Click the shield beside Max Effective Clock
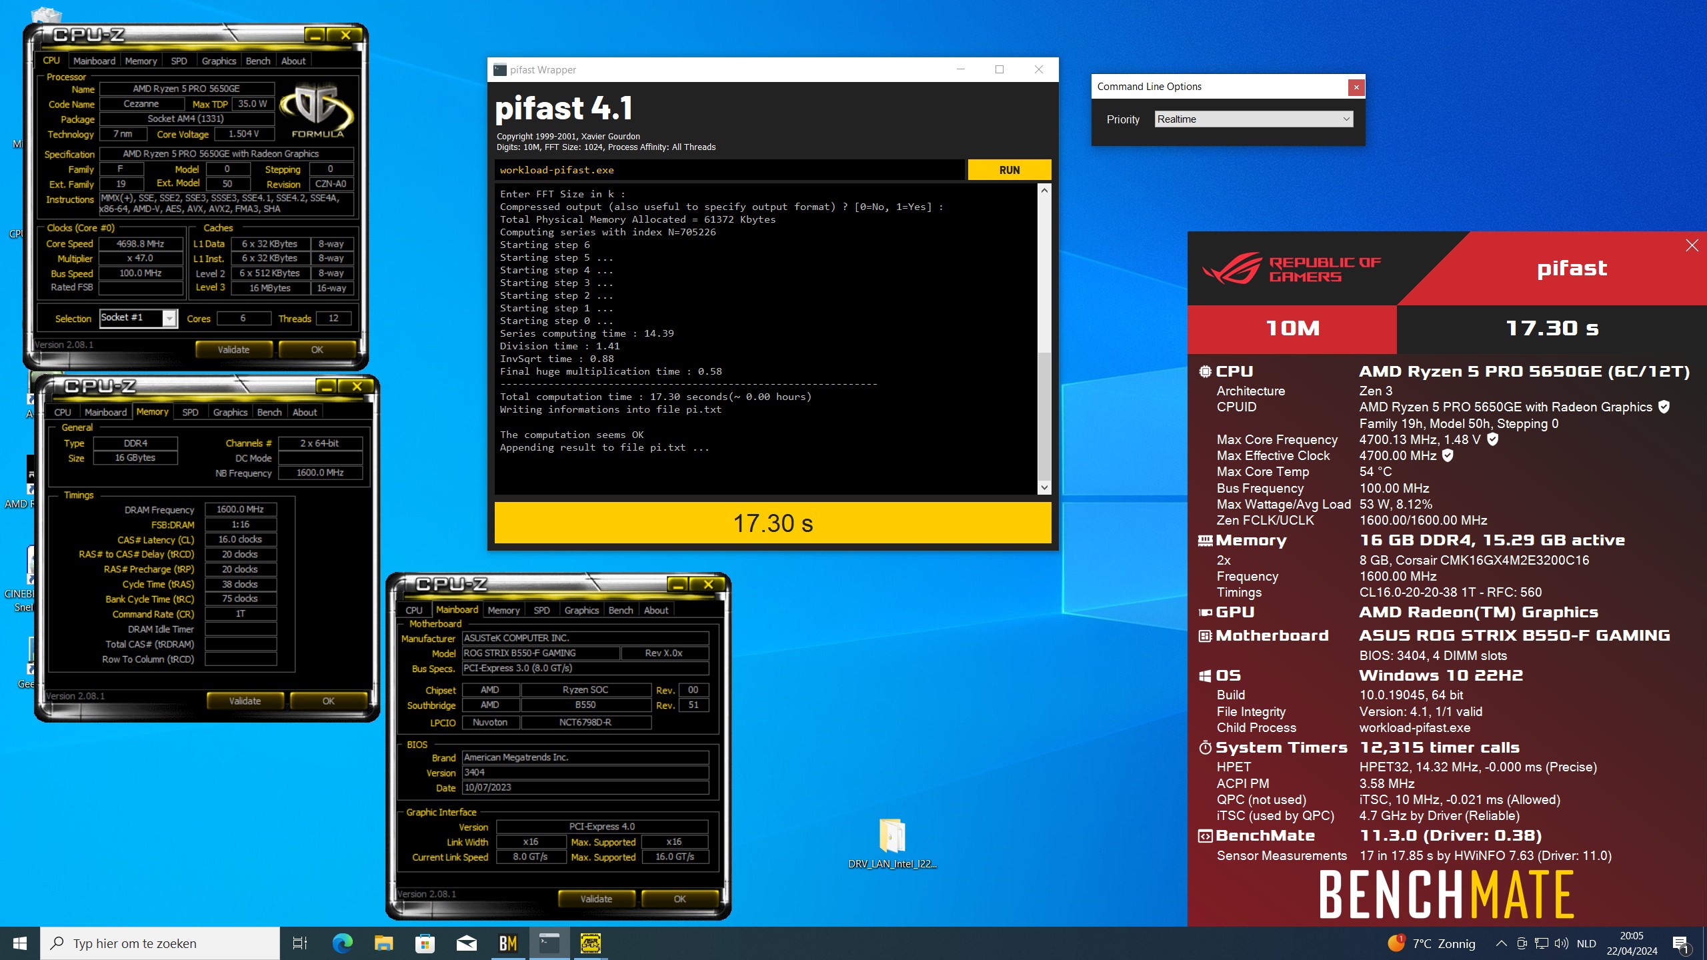 tap(1448, 455)
